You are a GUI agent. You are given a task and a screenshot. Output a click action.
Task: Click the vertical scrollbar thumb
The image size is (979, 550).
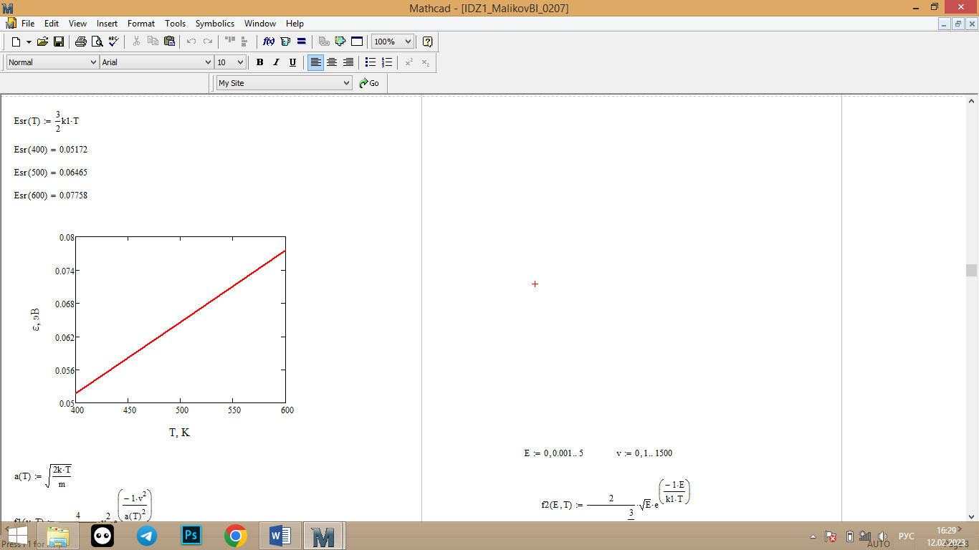971,270
